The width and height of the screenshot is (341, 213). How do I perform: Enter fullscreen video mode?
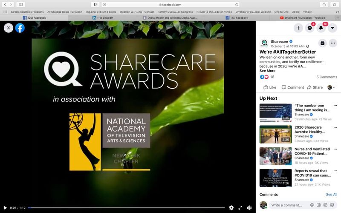click(240, 208)
